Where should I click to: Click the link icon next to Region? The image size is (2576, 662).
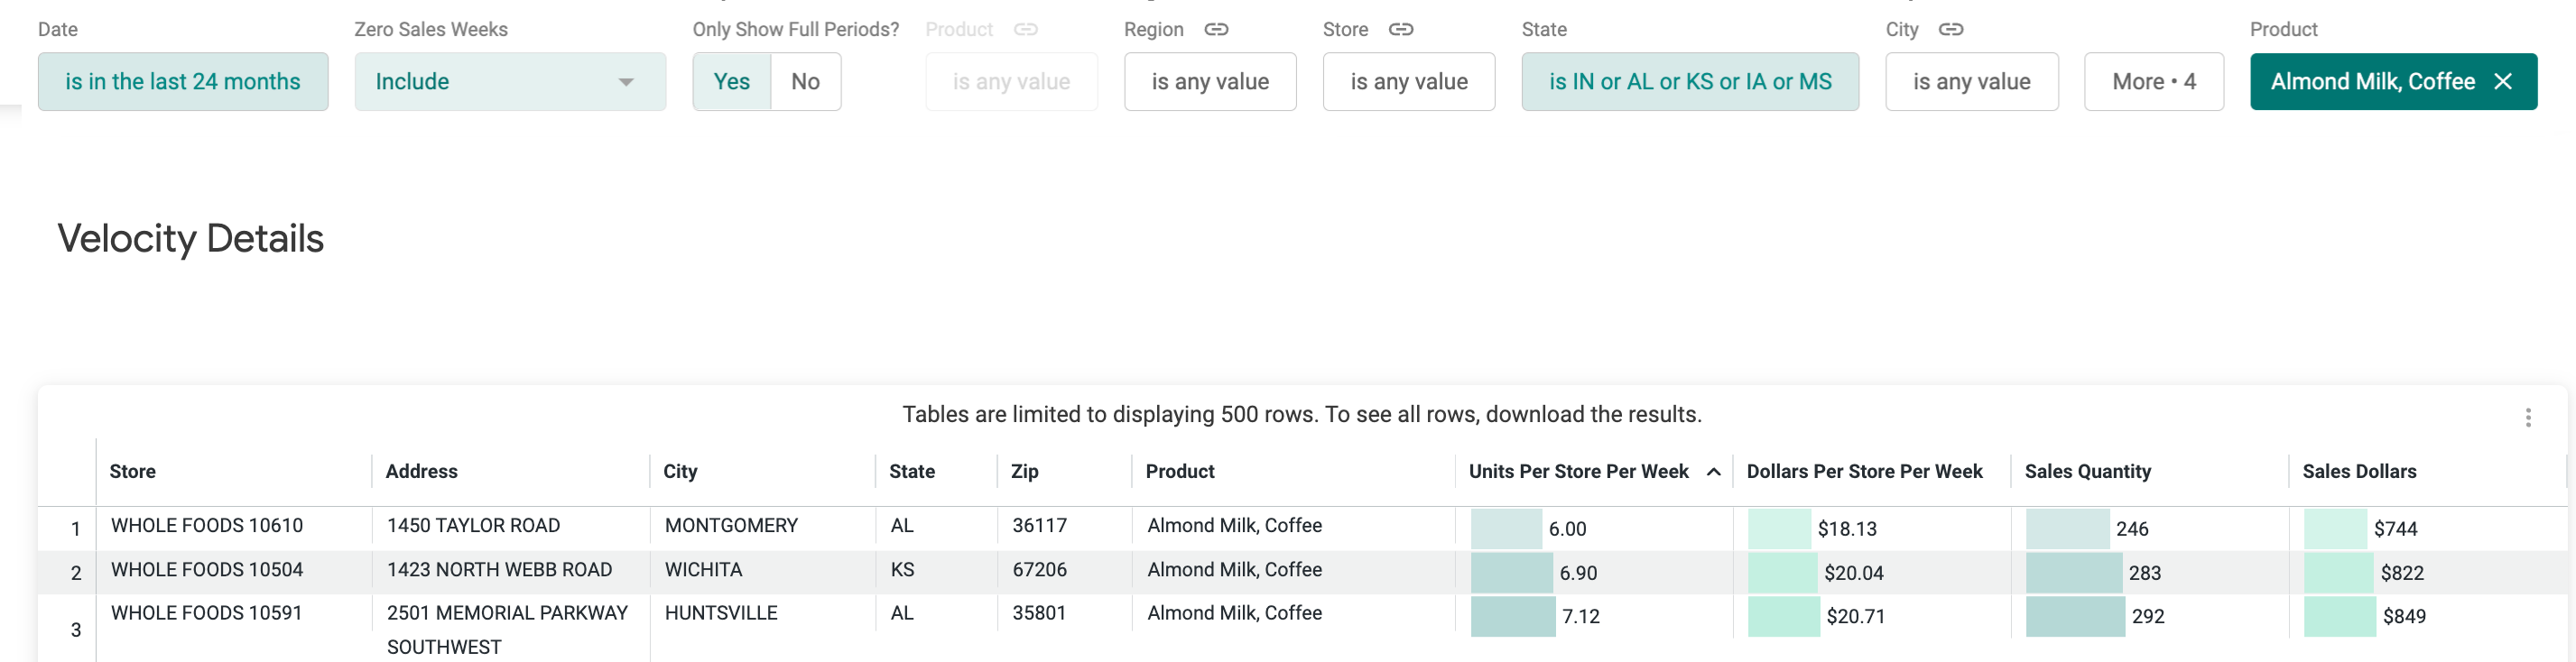coord(1215,29)
